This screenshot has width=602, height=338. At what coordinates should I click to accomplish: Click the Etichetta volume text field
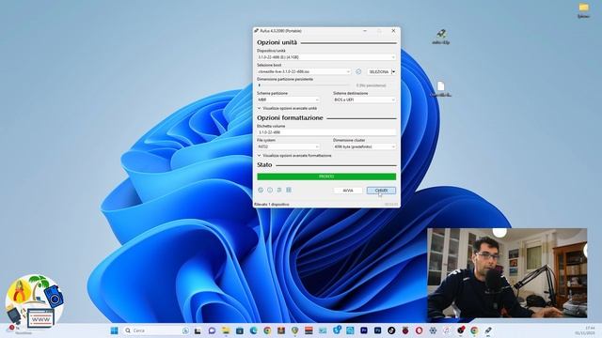tap(326, 132)
